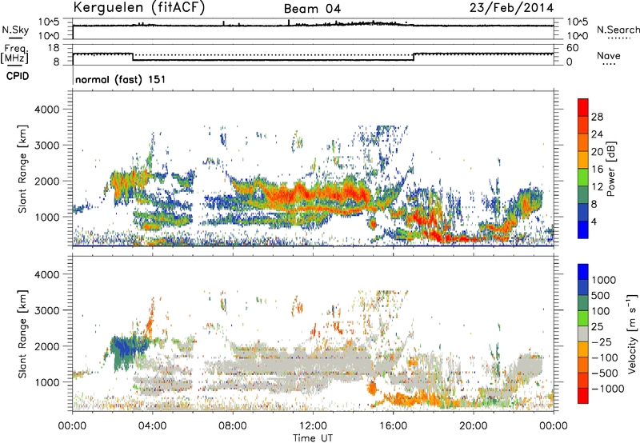Click the frequency step-down line segment near 03:00 UT
This screenshot has width=640, height=443.
pos(133,57)
